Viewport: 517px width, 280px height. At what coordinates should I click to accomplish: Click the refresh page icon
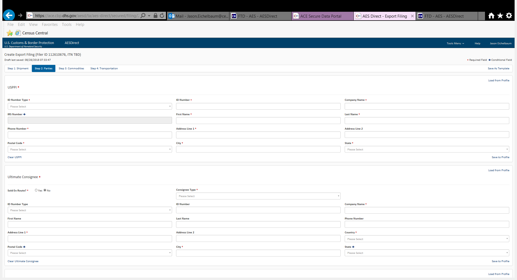pos(162,15)
